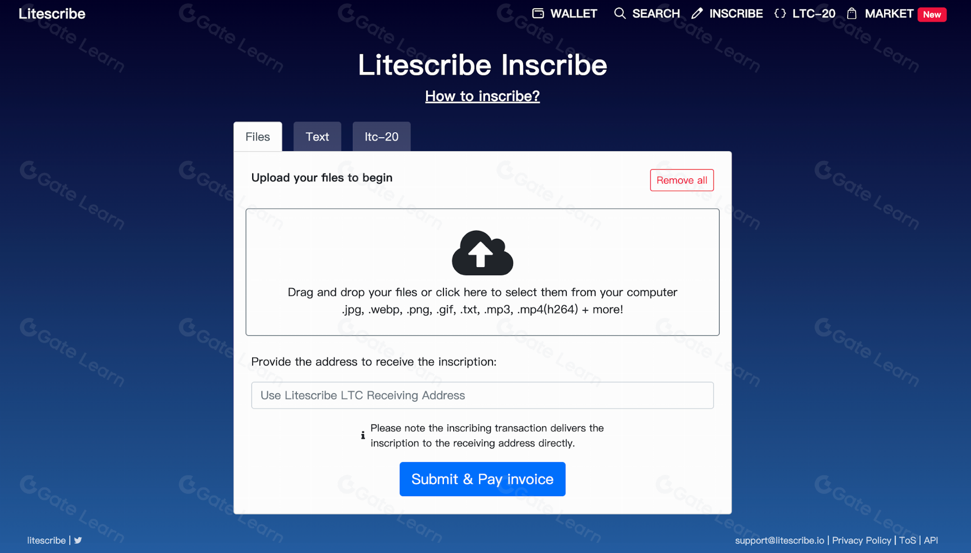
Task: Click the Remove all button
Action: 681,180
